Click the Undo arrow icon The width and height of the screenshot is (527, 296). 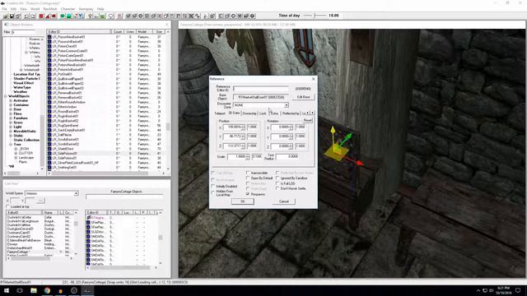pyautogui.click(x=26, y=16)
